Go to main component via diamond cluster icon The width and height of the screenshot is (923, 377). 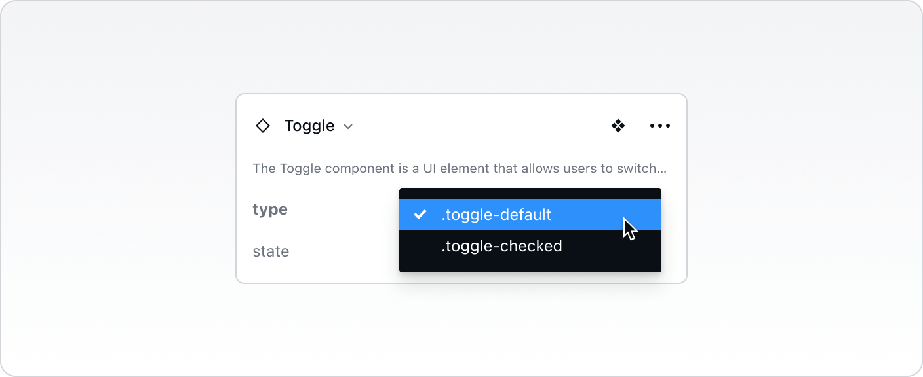pos(618,126)
